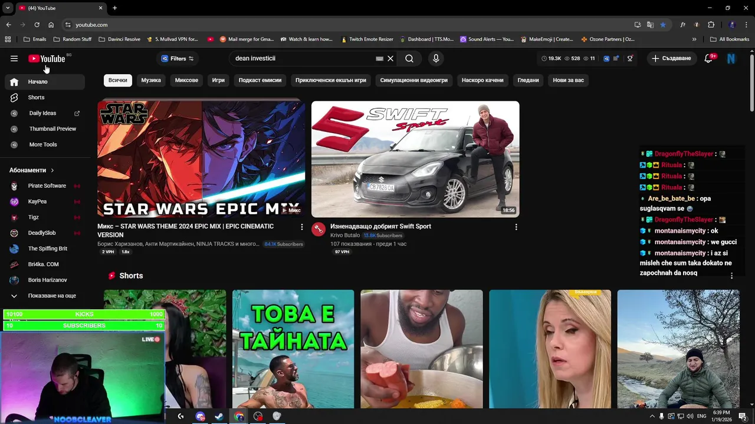755x424 pixels.
Task: Click the trophy icon in stats bar
Action: [630, 58]
